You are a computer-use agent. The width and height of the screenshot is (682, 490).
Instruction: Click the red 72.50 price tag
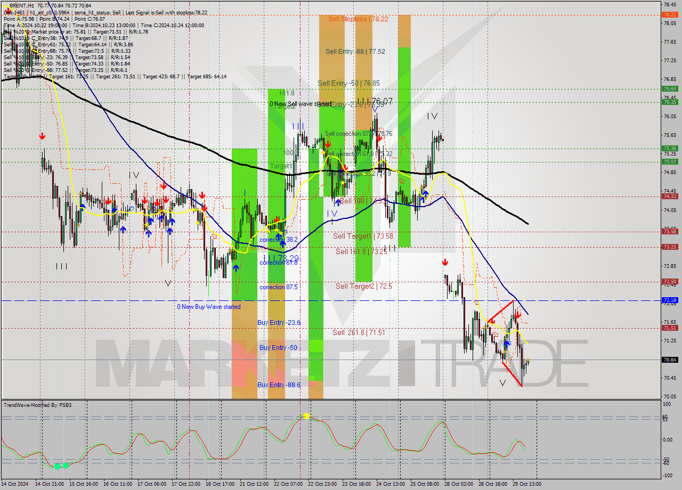[670, 282]
